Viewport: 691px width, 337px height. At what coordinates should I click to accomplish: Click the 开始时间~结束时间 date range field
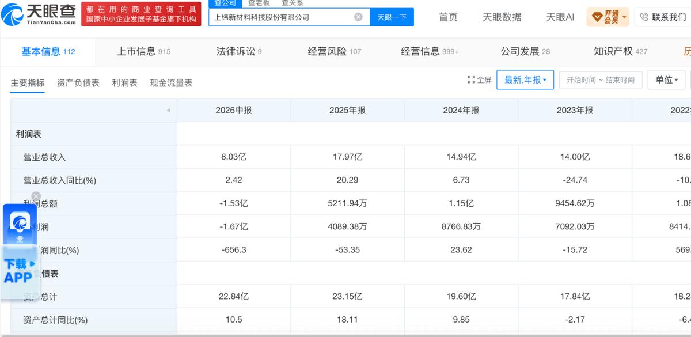pyautogui.click(x=600, y=80)
